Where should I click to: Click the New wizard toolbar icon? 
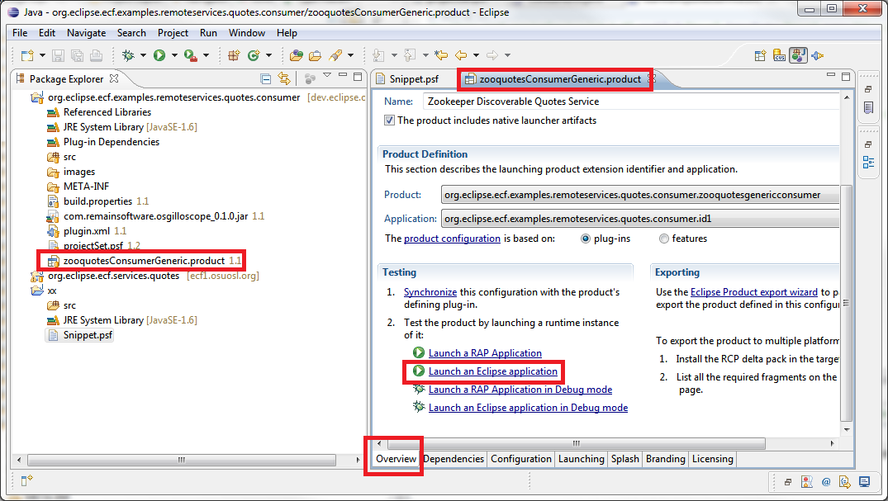click(x=26, y=55)
